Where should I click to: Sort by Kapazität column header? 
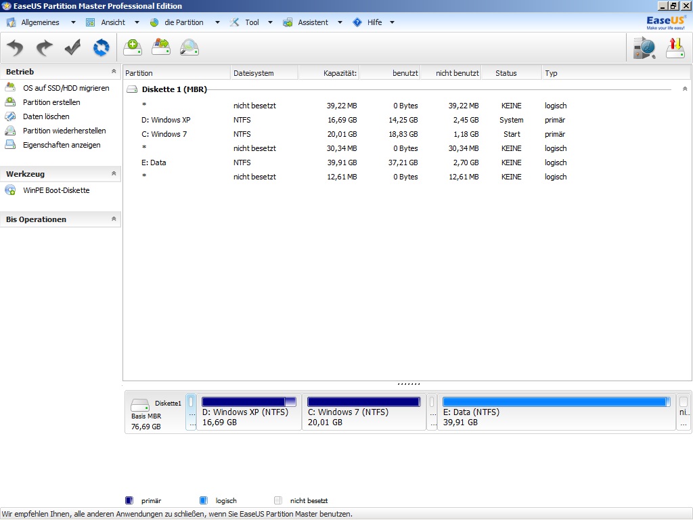329,73
